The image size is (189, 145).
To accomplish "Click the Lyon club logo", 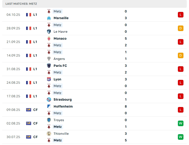I will (49, 79).
